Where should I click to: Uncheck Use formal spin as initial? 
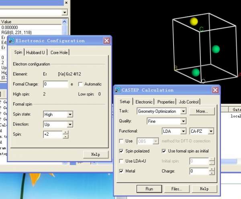164,151
